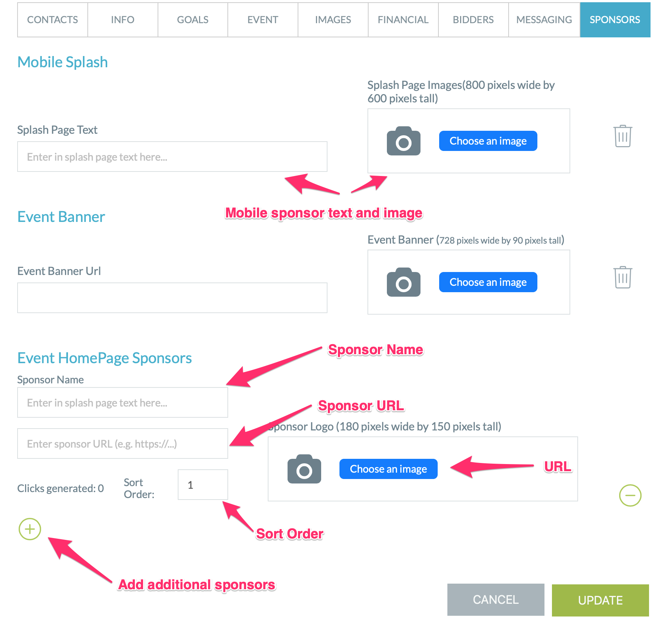
Task: Open the IMAGES tab
Action: point(333,20)
